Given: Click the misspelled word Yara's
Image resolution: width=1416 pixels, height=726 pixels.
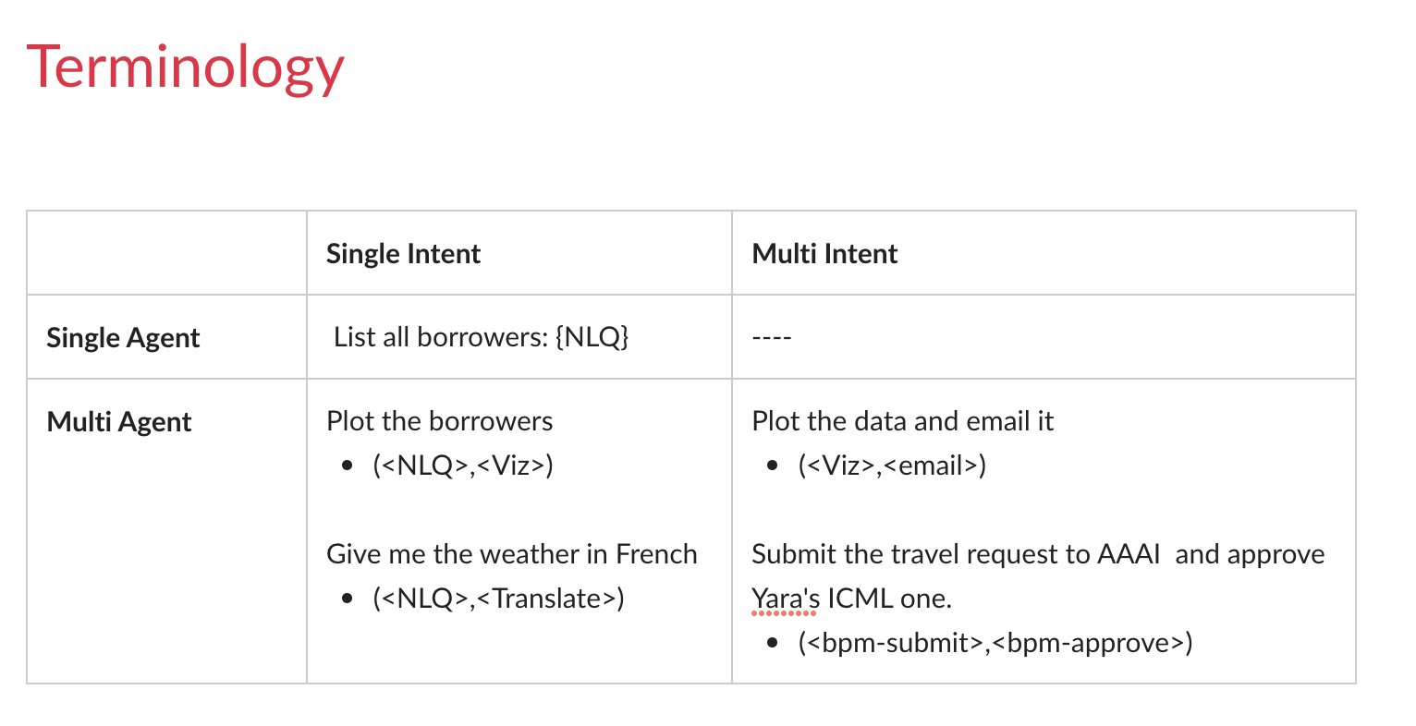Looking at the screenshot, I should [x=786, y=599].
